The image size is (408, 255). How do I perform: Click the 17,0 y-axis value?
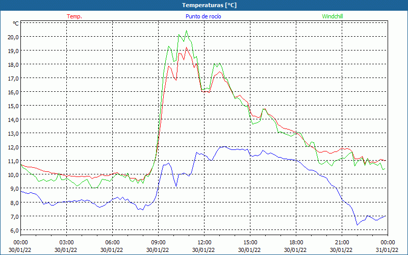14,79
